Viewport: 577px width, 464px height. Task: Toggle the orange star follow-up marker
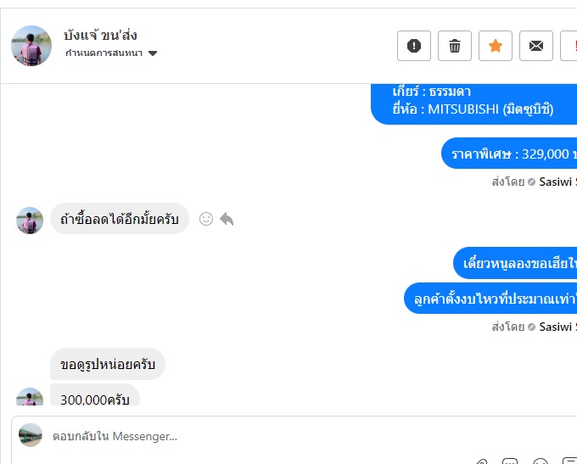click(x=496, y=46)
